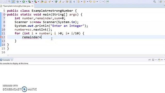Click Previous Annotation arrow icon

pos(84,2)
